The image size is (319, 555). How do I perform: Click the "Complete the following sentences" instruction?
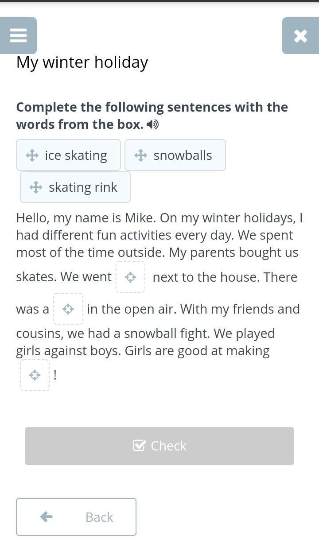tap(152, 107)
